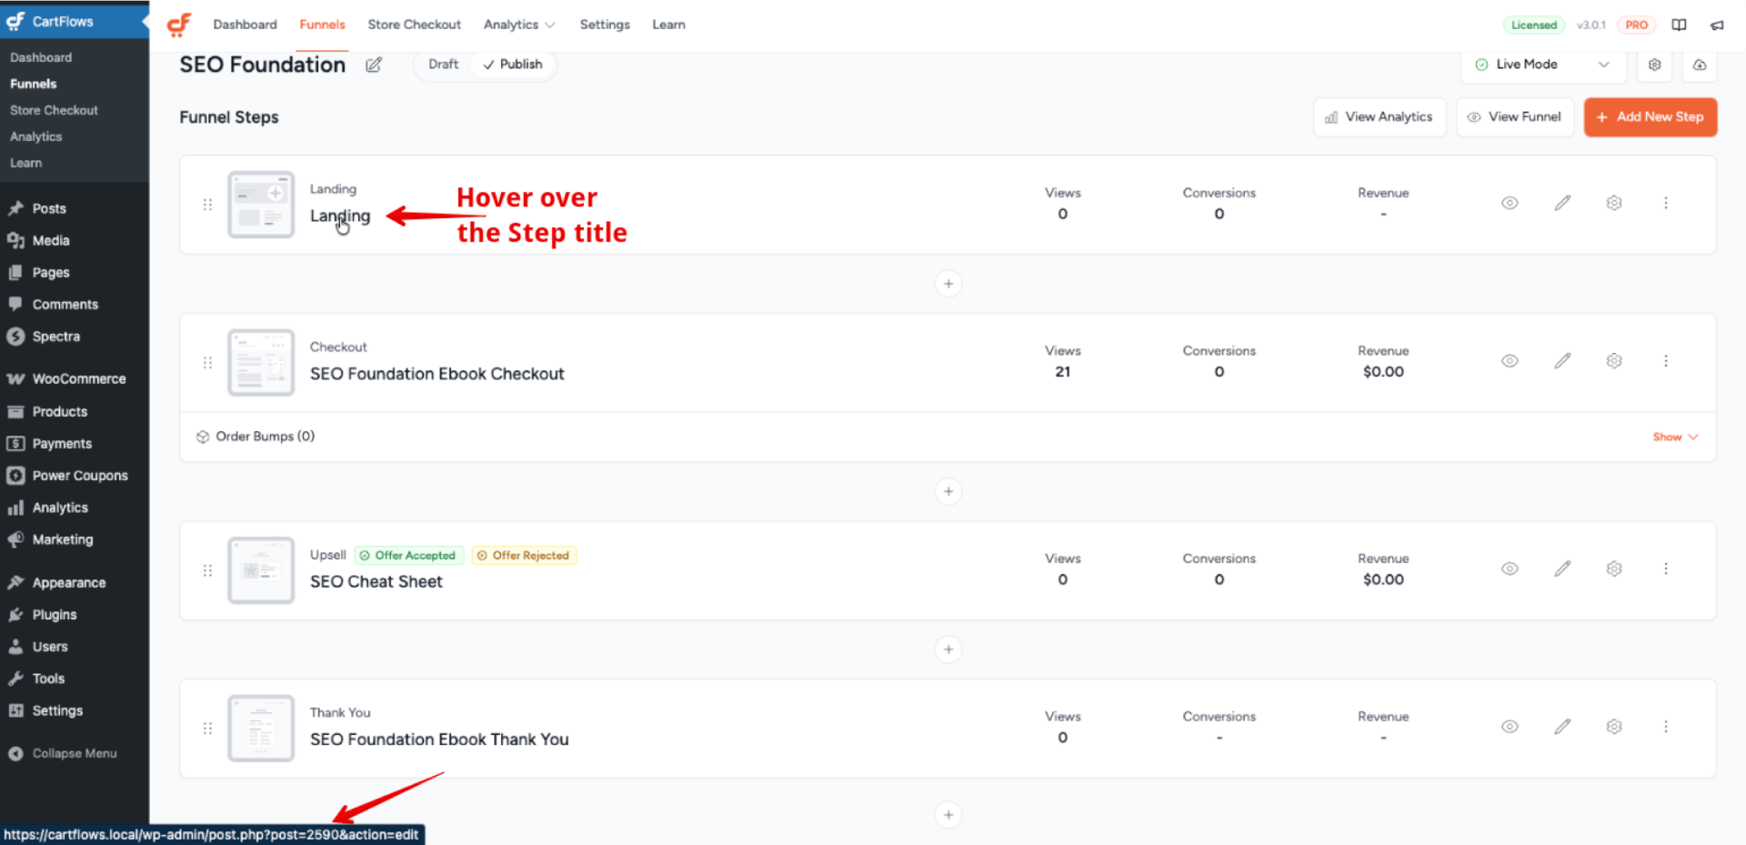Collapse the WordPress admin menu
The image size is (1746, 845).
[x=63, y=753]
